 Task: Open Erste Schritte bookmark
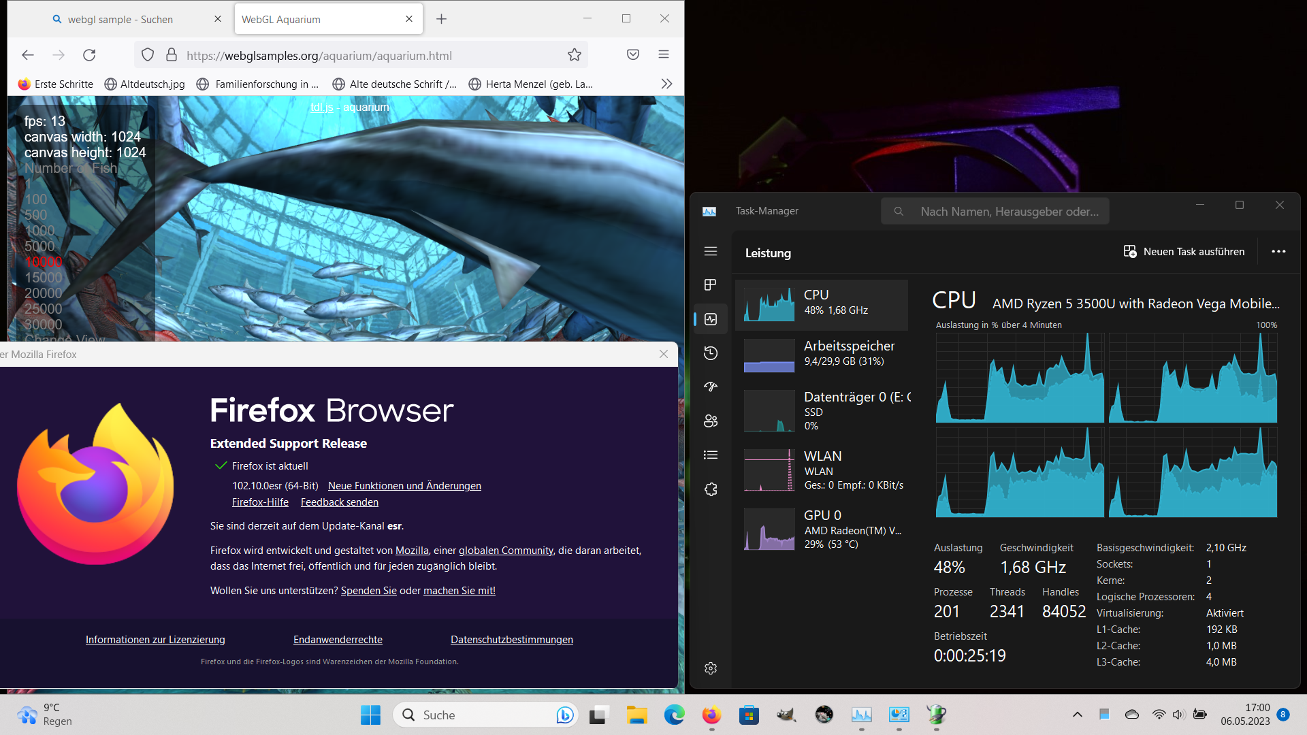(56, 84)
